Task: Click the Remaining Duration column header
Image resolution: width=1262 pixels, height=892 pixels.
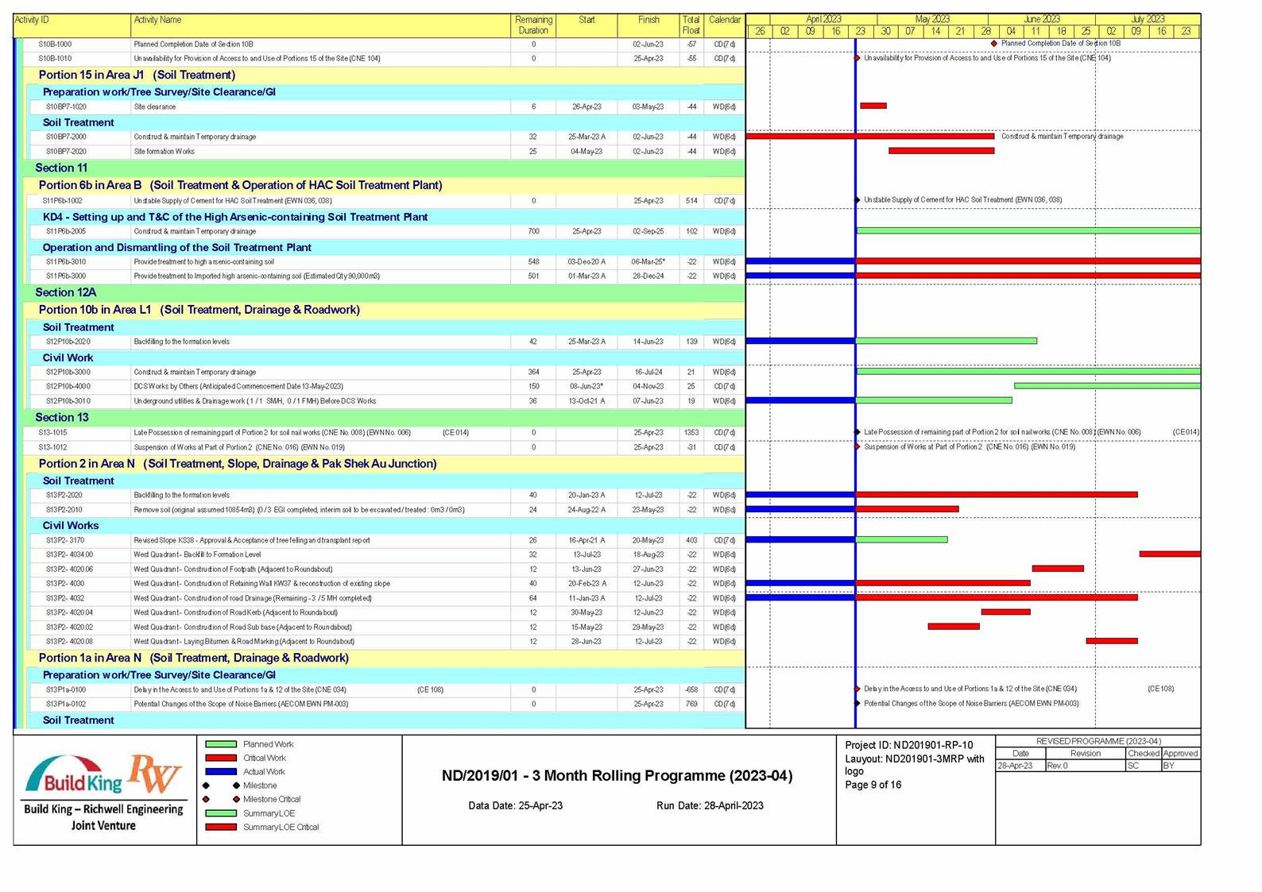Action: [x=533, y=25]
